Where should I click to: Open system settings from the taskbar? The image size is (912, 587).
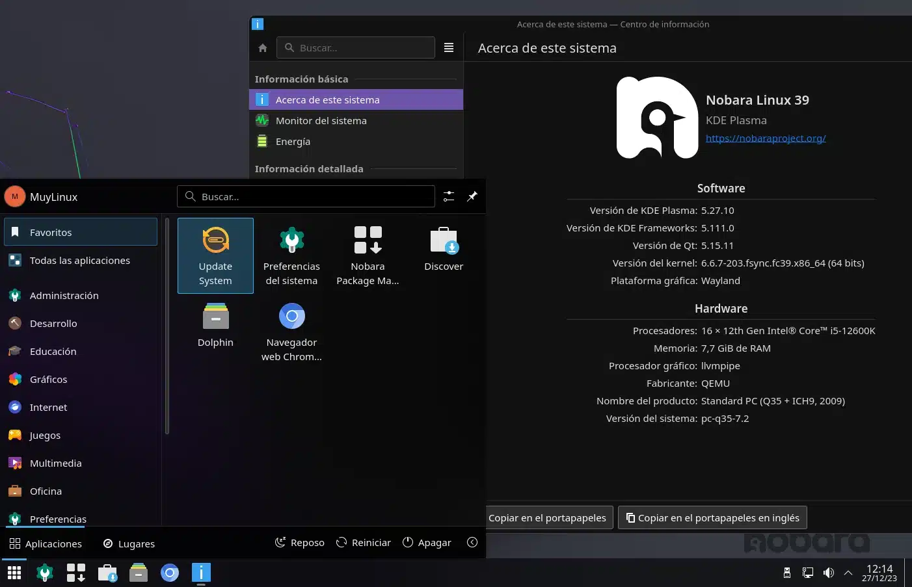click(x=45, y=573)
